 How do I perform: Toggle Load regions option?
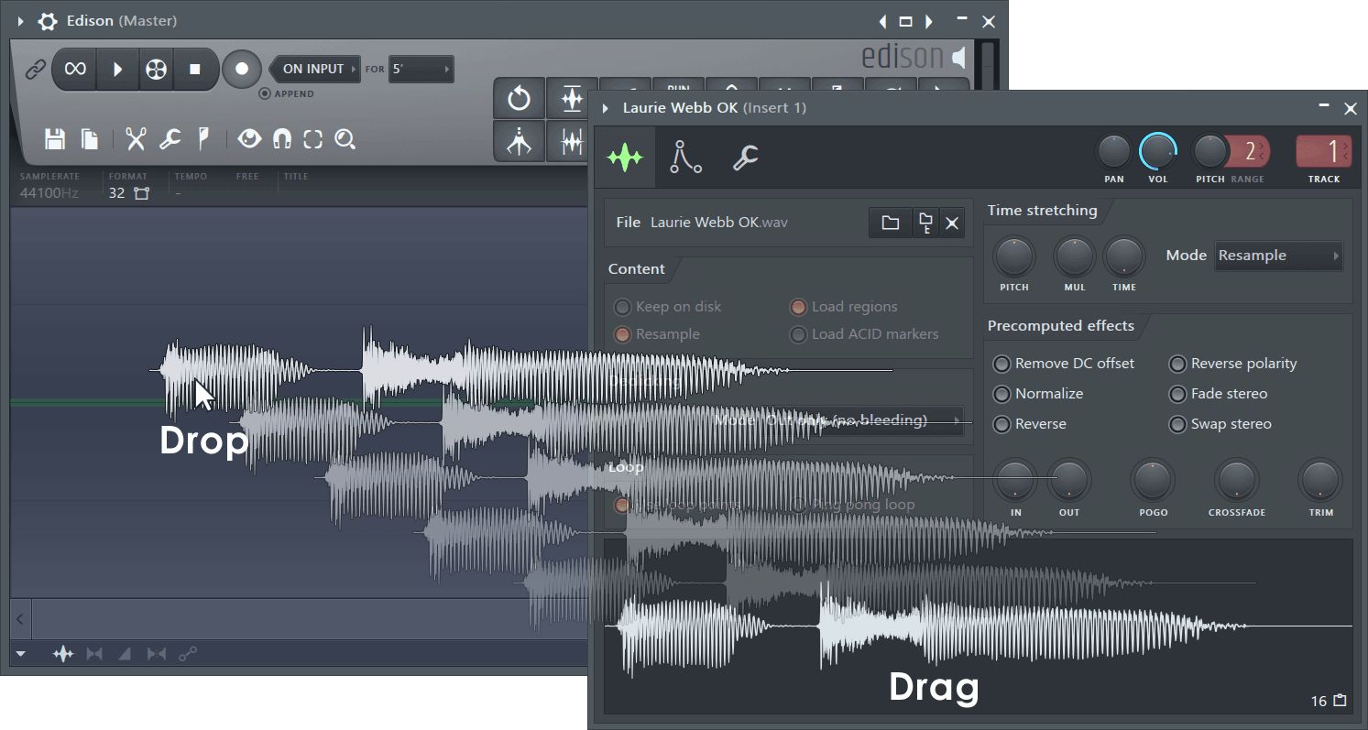click(x=844, y=307)
